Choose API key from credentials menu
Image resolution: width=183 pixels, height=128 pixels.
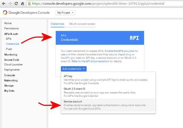108,80
